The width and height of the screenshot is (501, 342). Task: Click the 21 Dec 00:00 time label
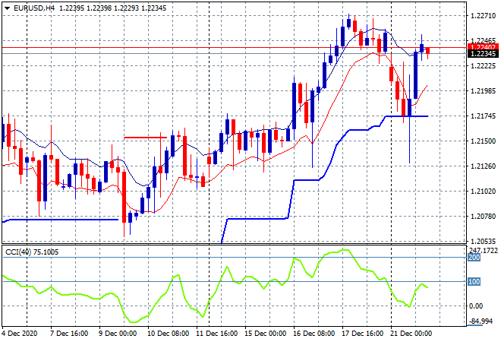(411, 334)
